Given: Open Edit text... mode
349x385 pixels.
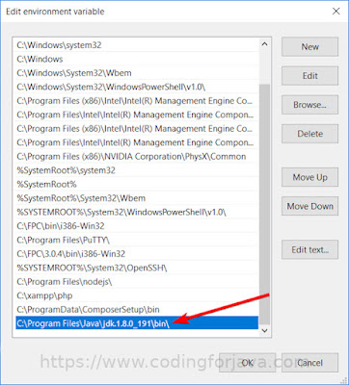Looking at the screenshot, I should tap(309, 249).
